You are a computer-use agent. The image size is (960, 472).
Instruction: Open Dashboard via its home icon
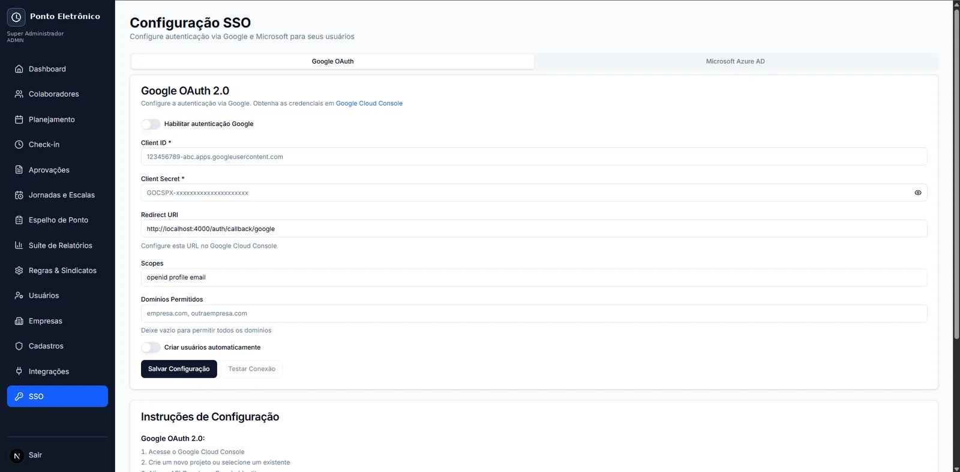point(19,69)
